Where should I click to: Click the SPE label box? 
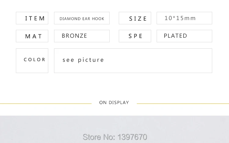[135, 36]
